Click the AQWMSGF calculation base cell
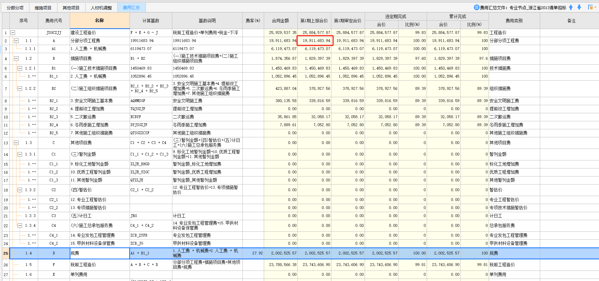The height and width of the screenshot is (281, 599). (x=151, y=101)
